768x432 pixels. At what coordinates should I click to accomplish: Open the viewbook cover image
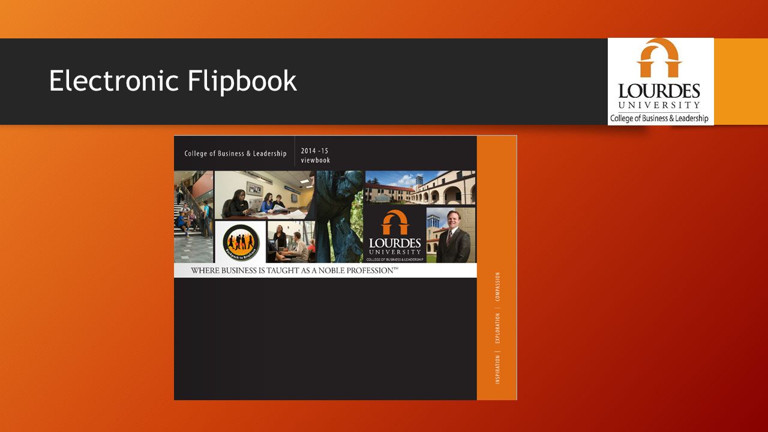click(x=346, y=268)
